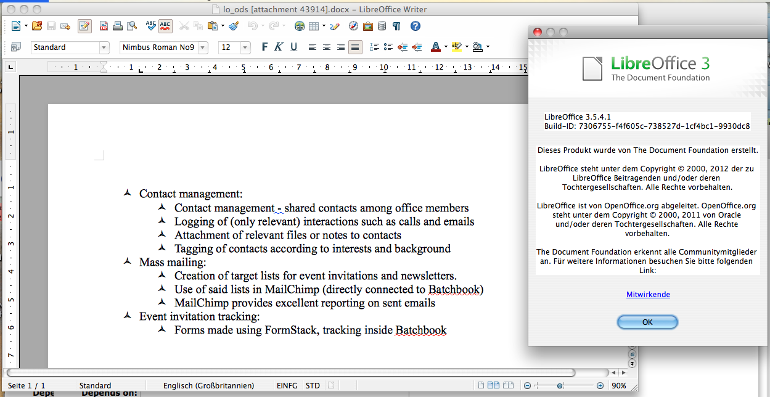Viewport: 770px width, 397px height.
Task: Click the Data Sources icon
Action: (x=382, y=26)
